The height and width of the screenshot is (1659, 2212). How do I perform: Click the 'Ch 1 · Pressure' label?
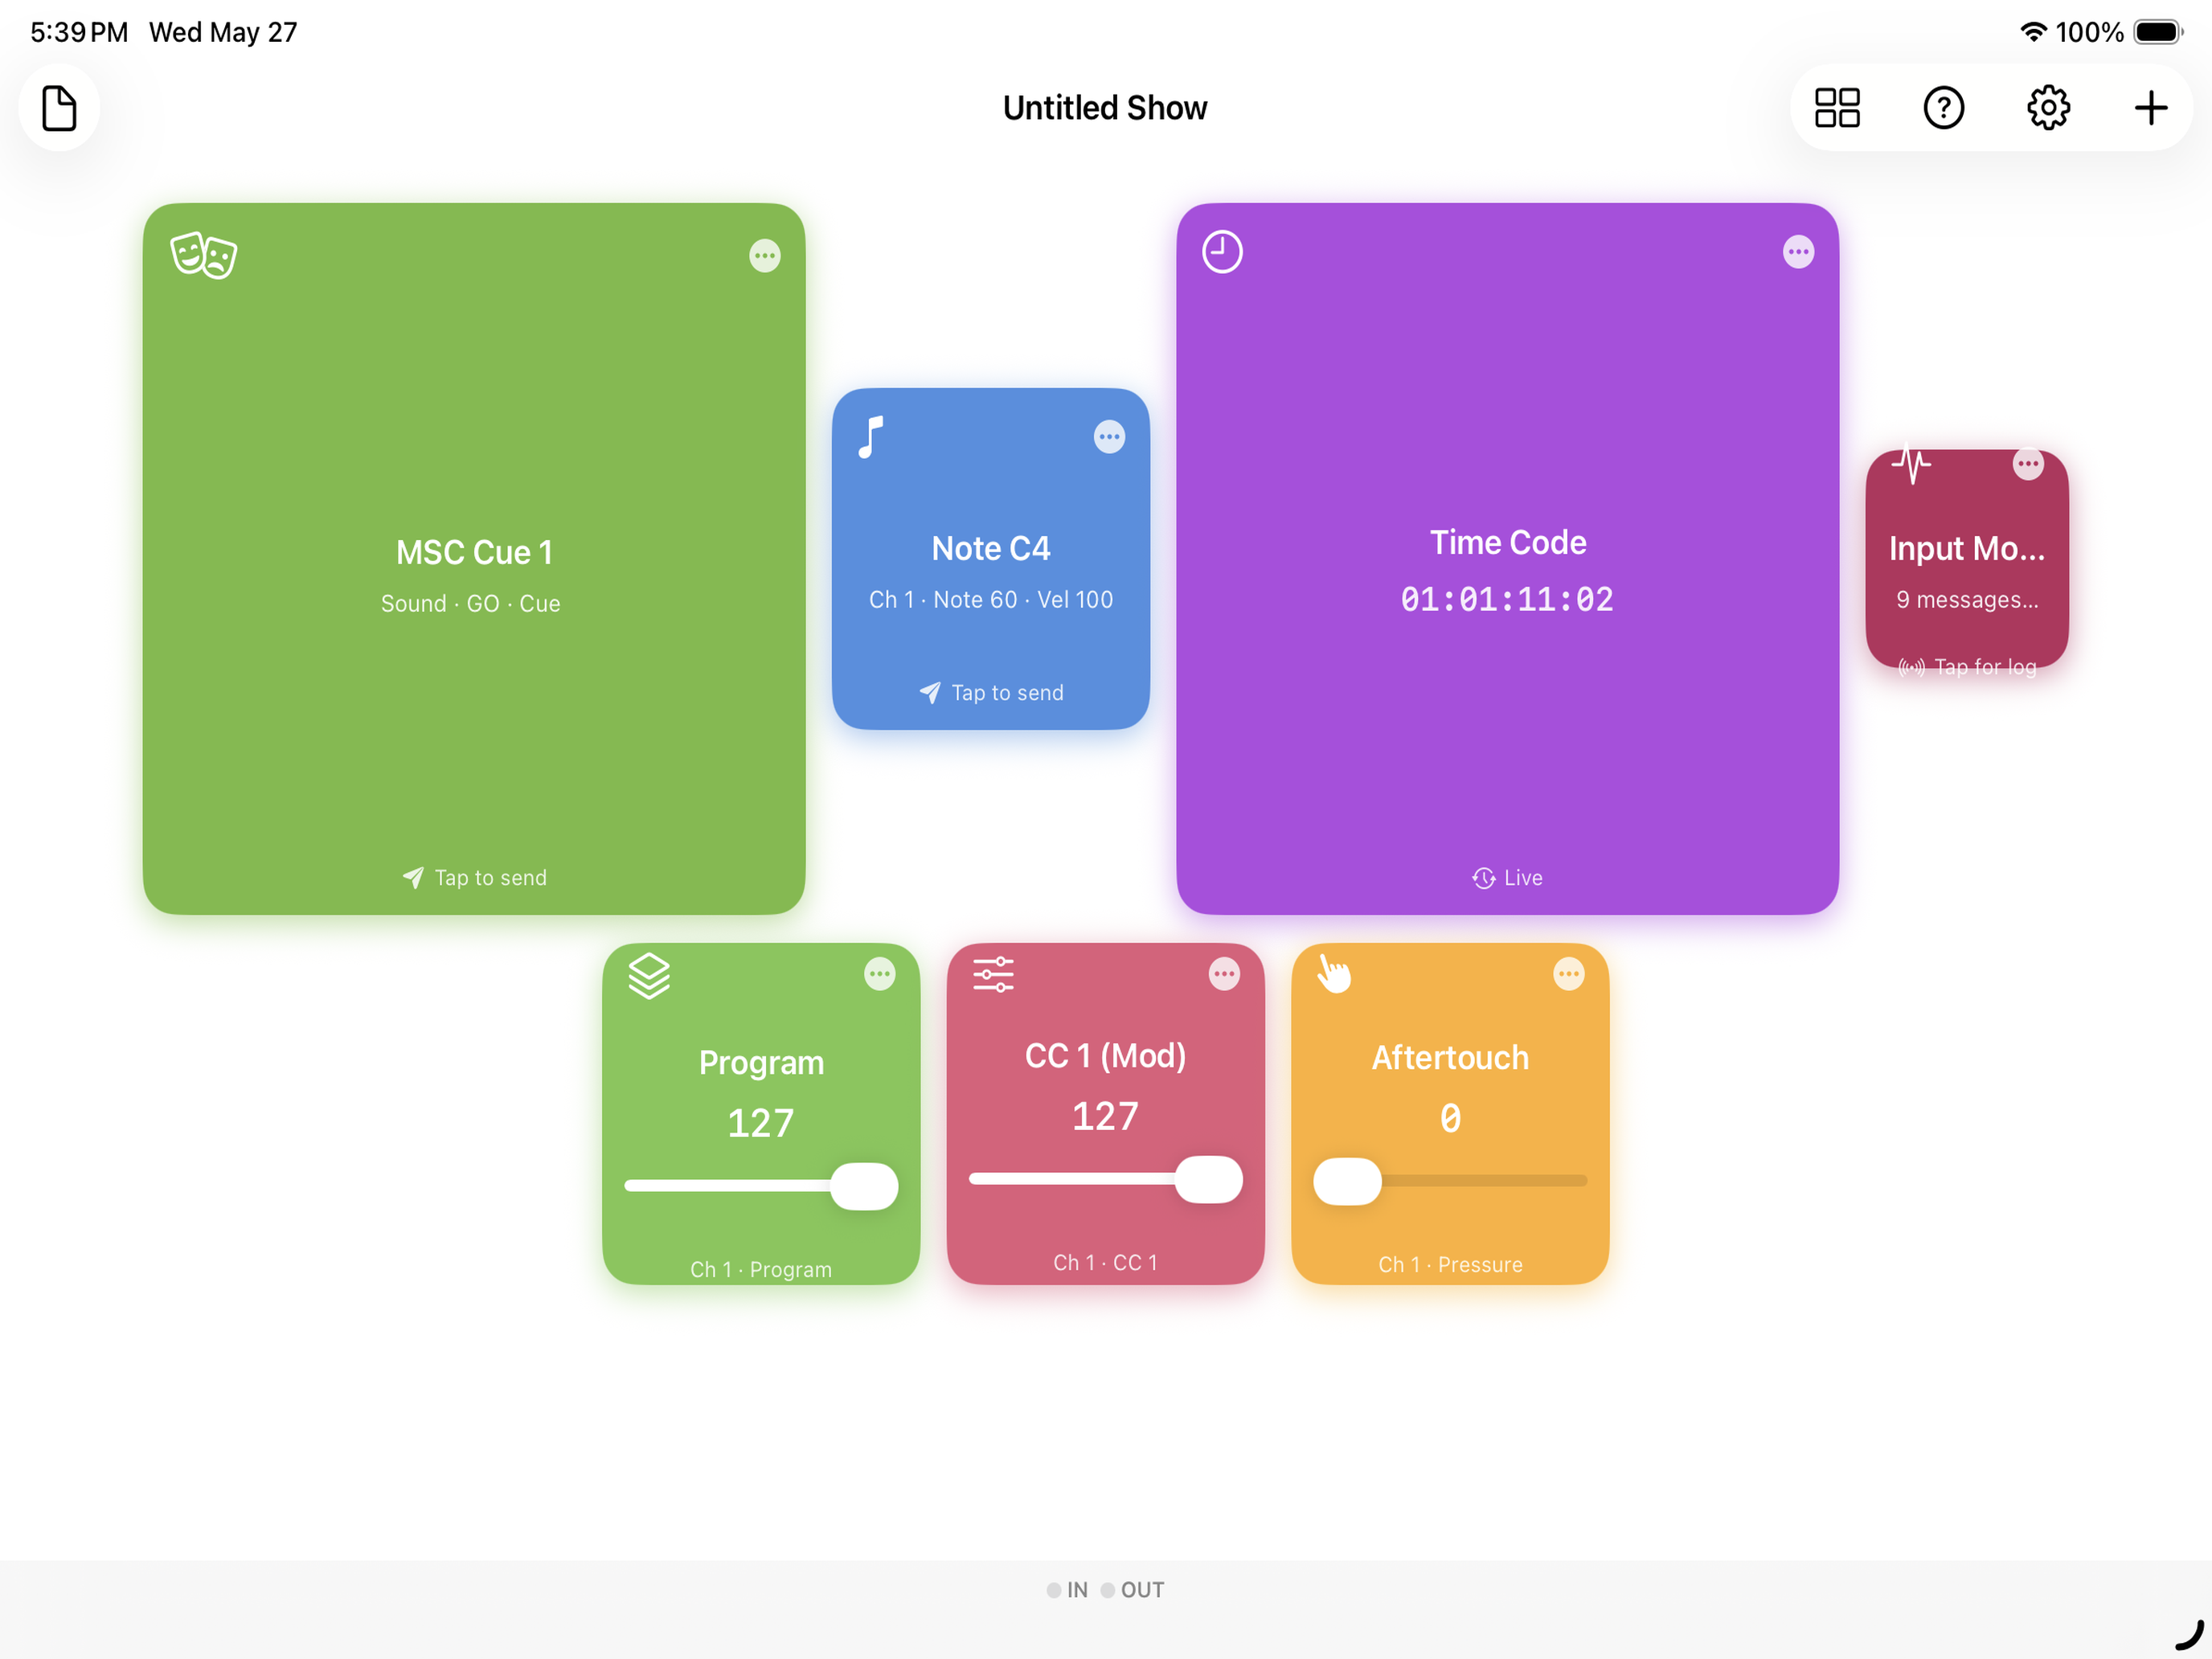pyautogui.click(x=1450, y=1265)
